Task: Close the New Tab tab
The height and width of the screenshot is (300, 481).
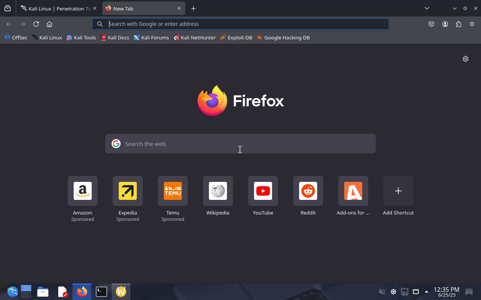Action: (179, 8)
